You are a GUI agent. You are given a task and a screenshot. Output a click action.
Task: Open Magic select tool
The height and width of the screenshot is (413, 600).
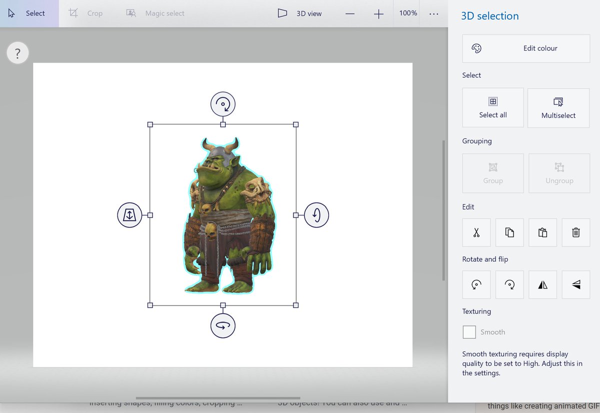[x=155, y=13]
